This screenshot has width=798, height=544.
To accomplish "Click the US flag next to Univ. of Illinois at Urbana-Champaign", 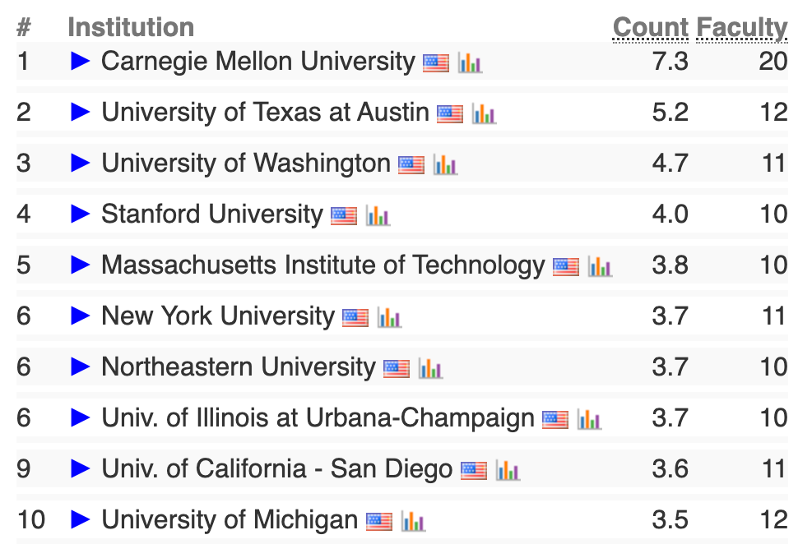I will pyautogui.click(x=555, y=419).
